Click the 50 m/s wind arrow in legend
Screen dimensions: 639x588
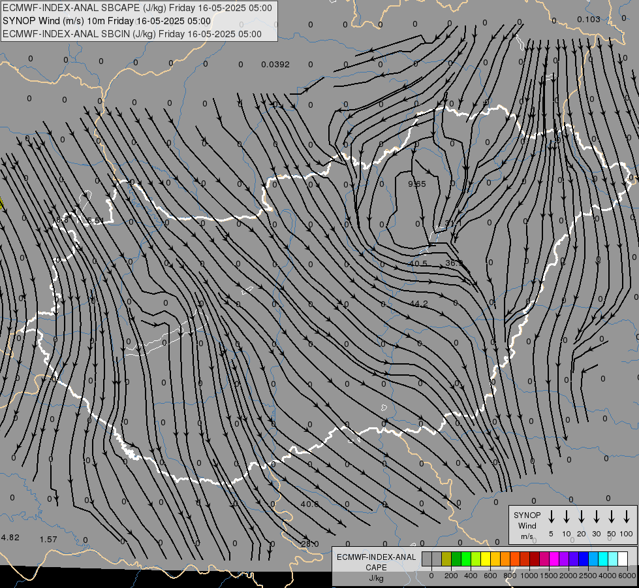pos(612,517)
